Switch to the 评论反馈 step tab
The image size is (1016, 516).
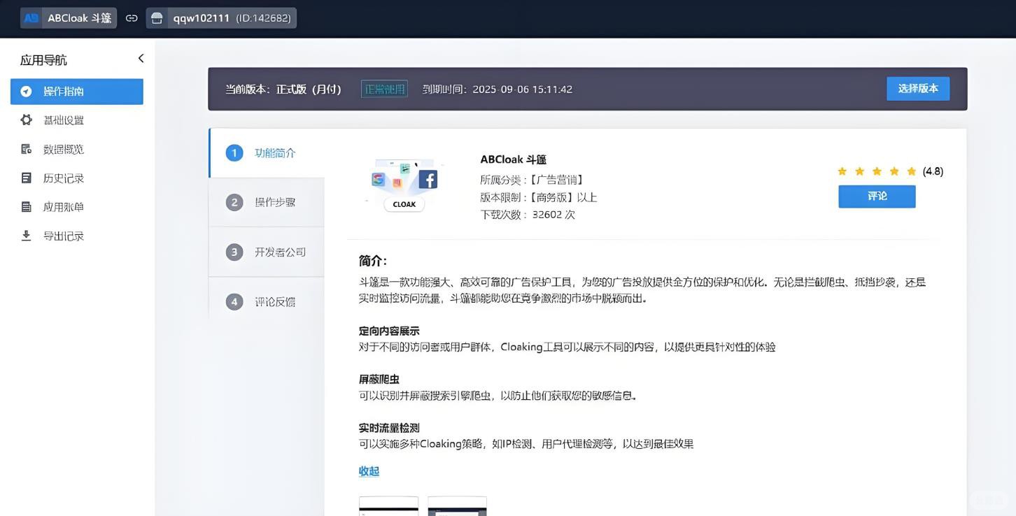coord(267,301)
